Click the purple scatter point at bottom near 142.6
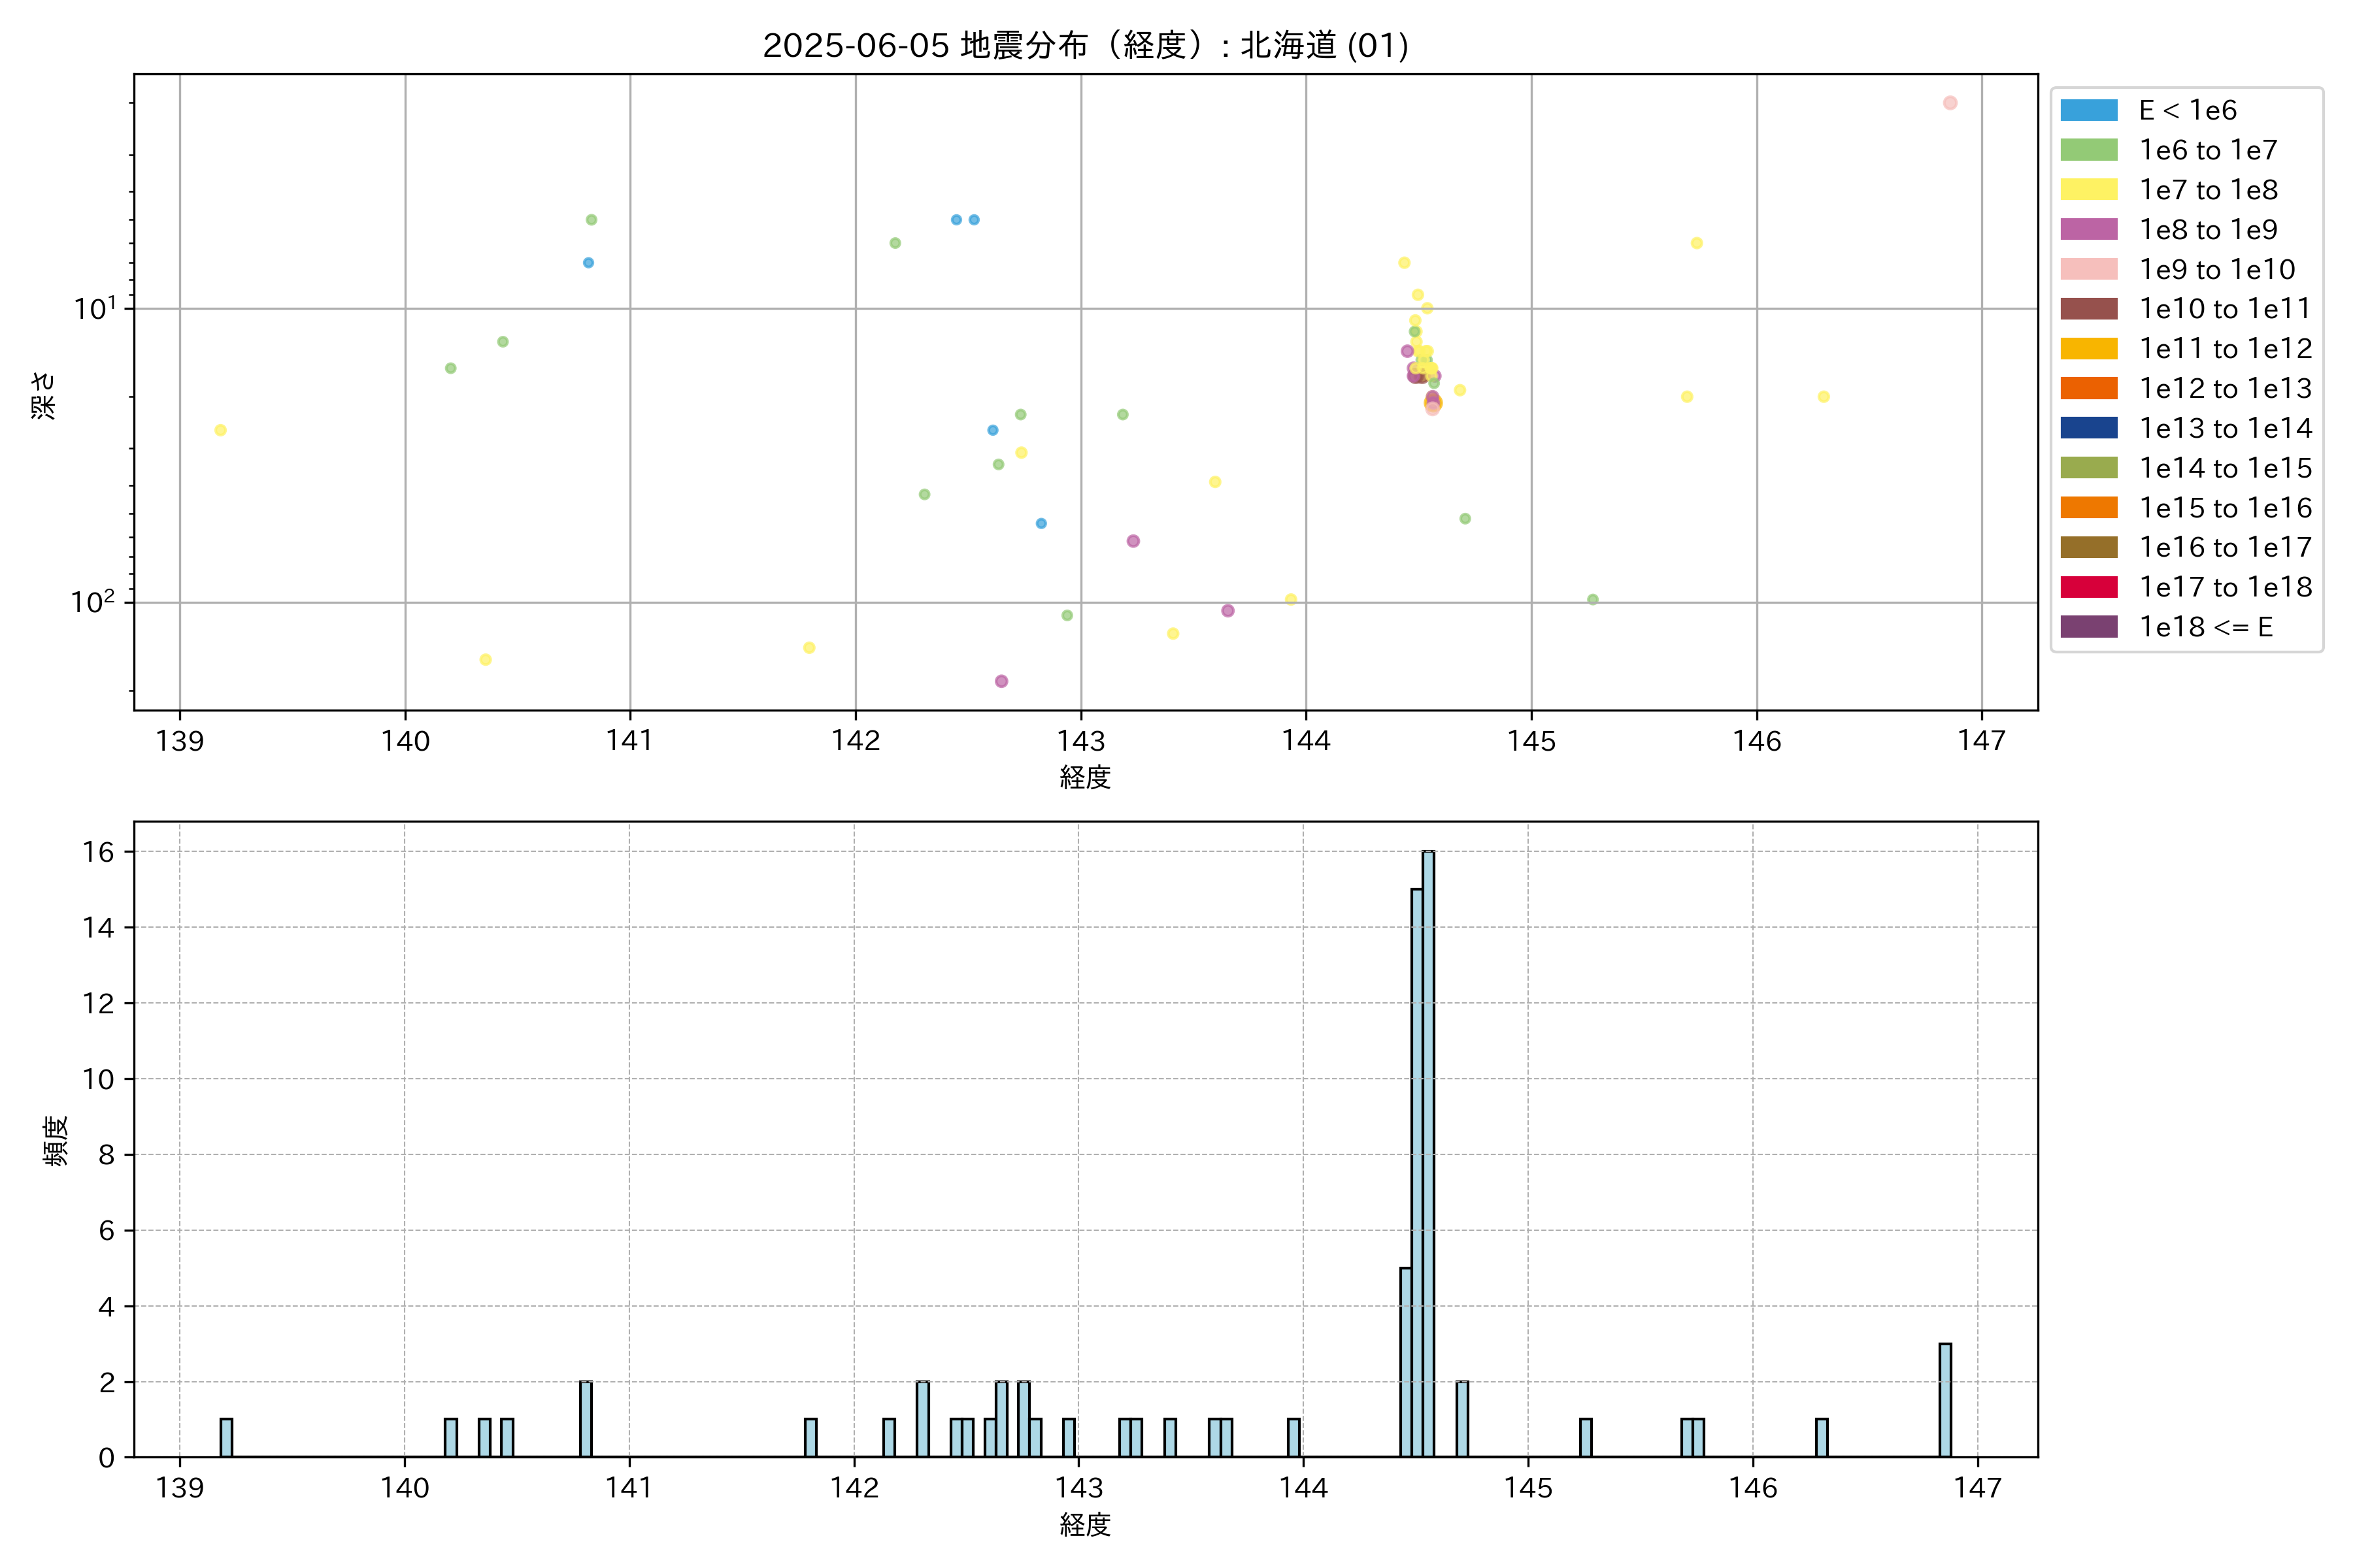 (x=1001, y=681)
